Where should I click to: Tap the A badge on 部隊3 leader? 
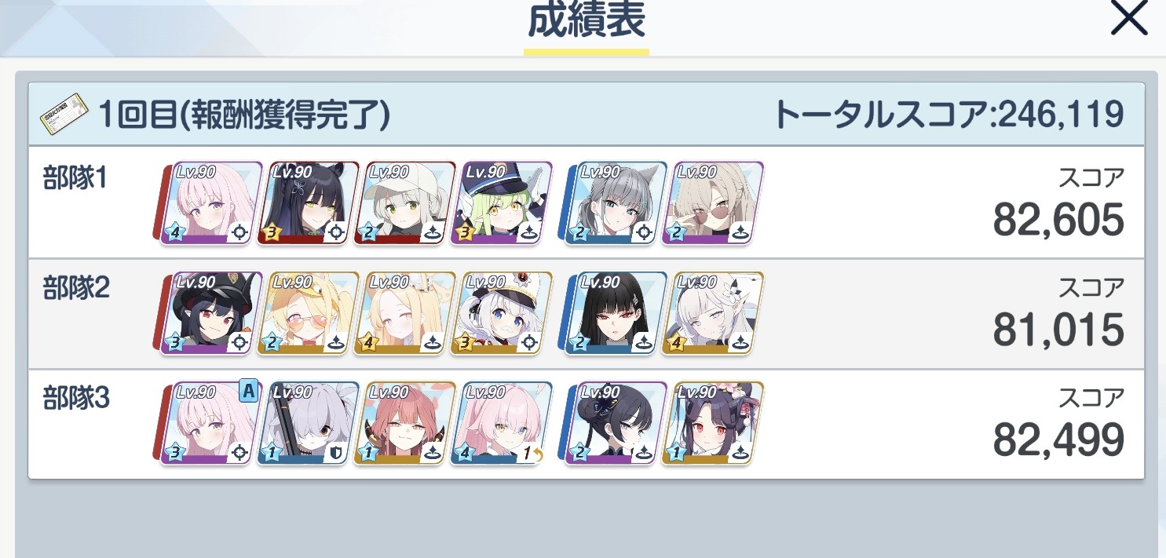click(248, 391)
